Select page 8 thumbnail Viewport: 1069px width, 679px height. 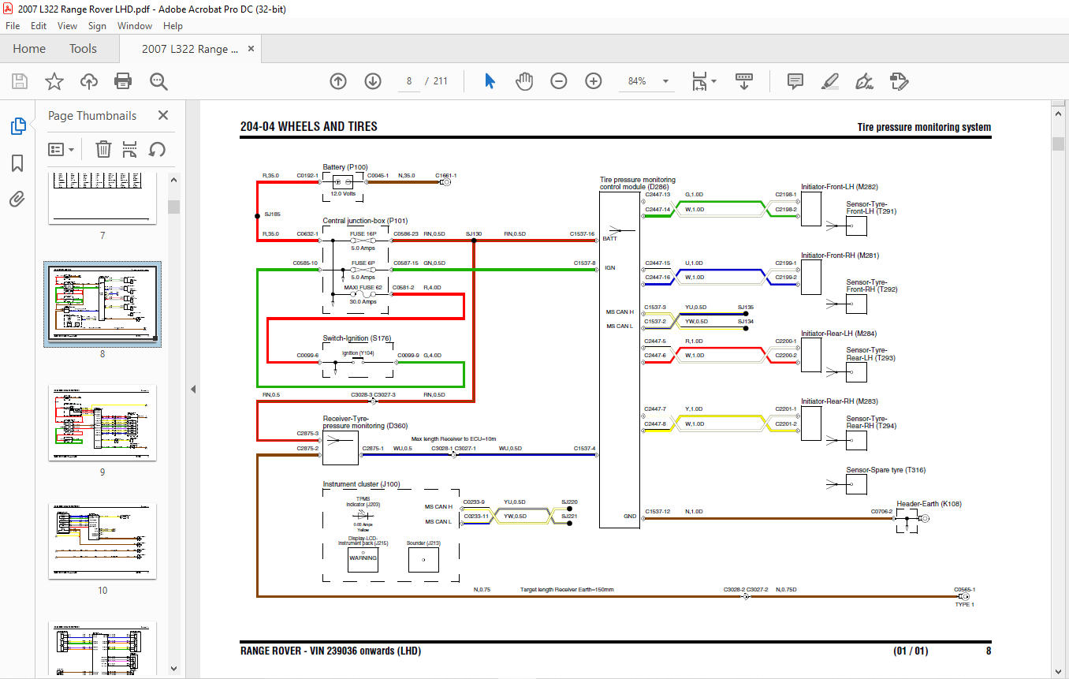102,304
